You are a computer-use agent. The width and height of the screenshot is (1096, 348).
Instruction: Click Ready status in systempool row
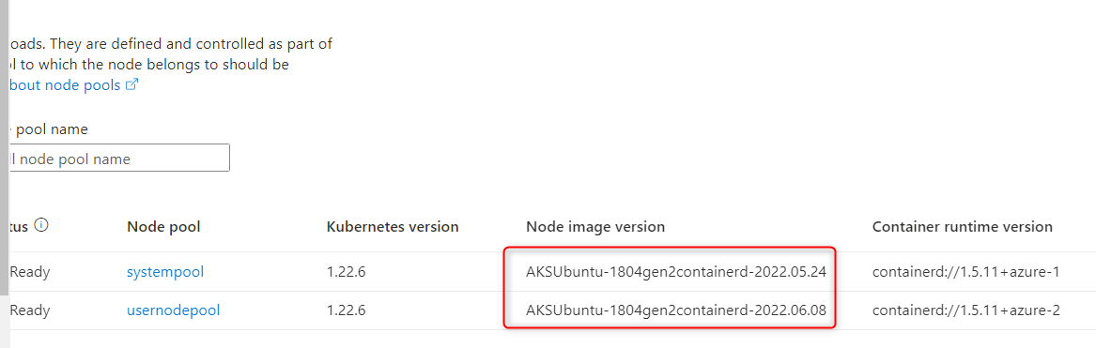pos(30,272)
